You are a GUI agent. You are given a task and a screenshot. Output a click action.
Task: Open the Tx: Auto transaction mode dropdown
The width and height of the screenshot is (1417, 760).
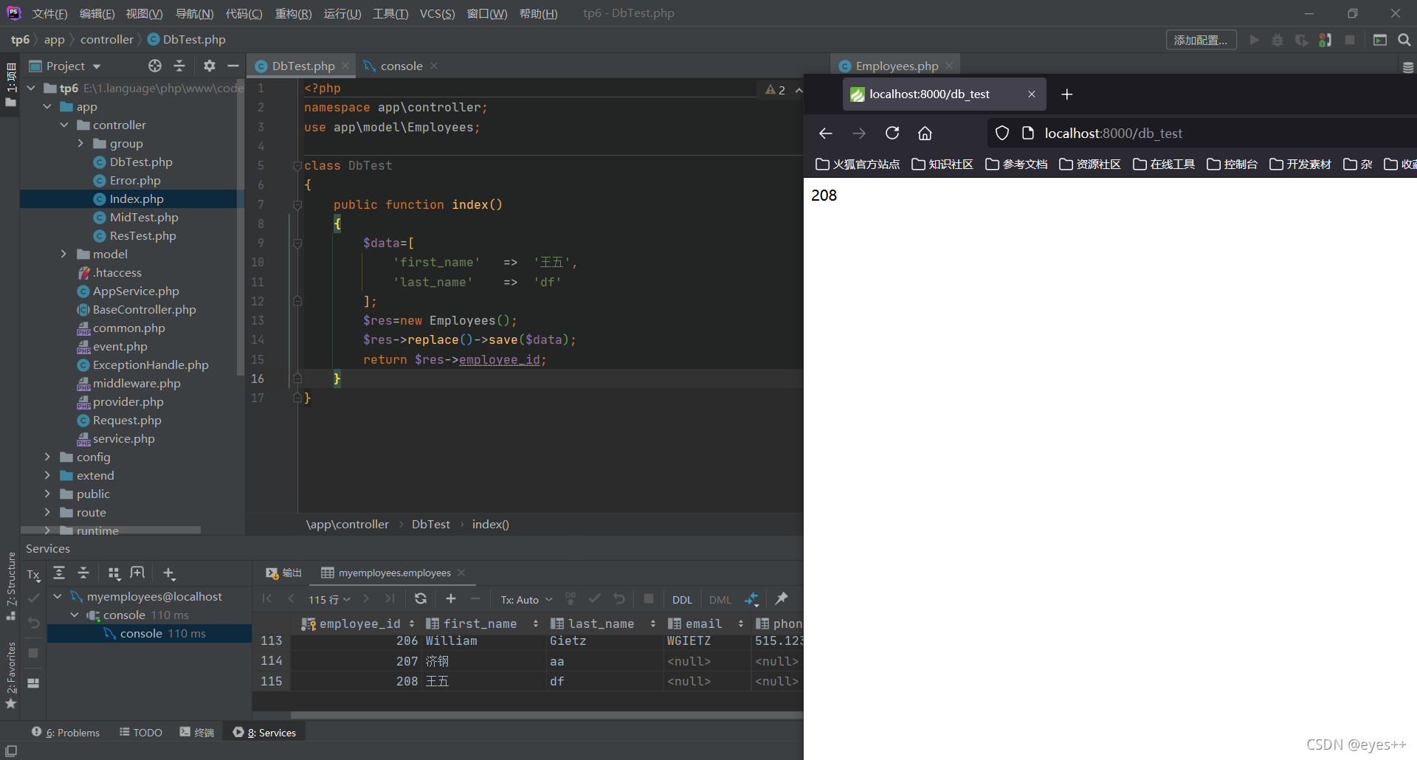point(526,600)
